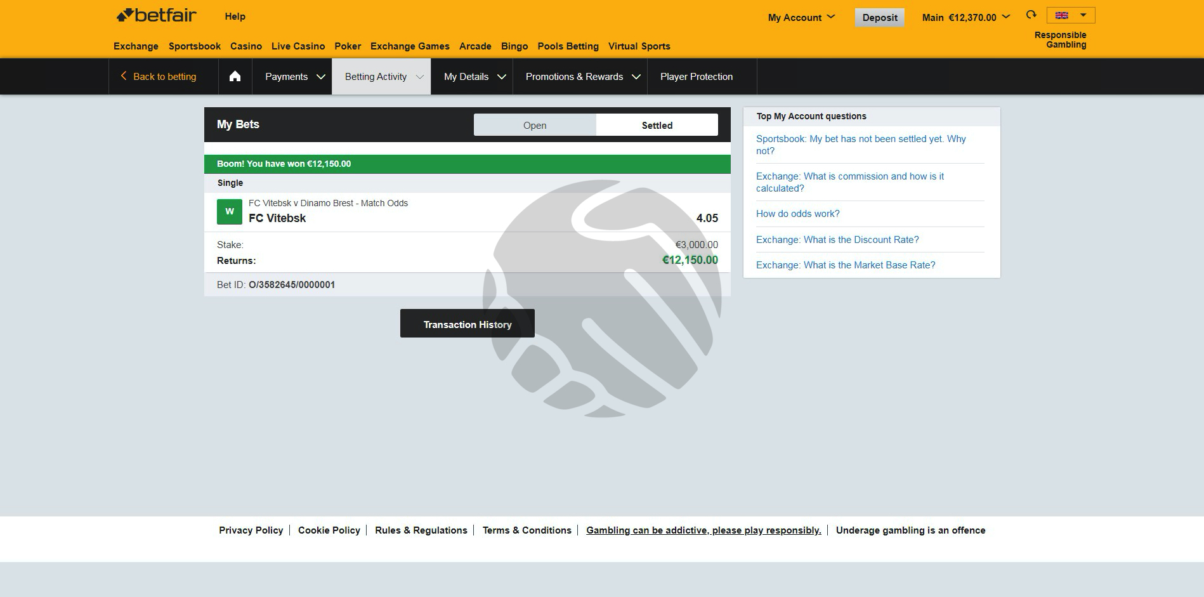Screen dimensions: 1204x597
Task: Open Virtual Sports
Action: 639,46
